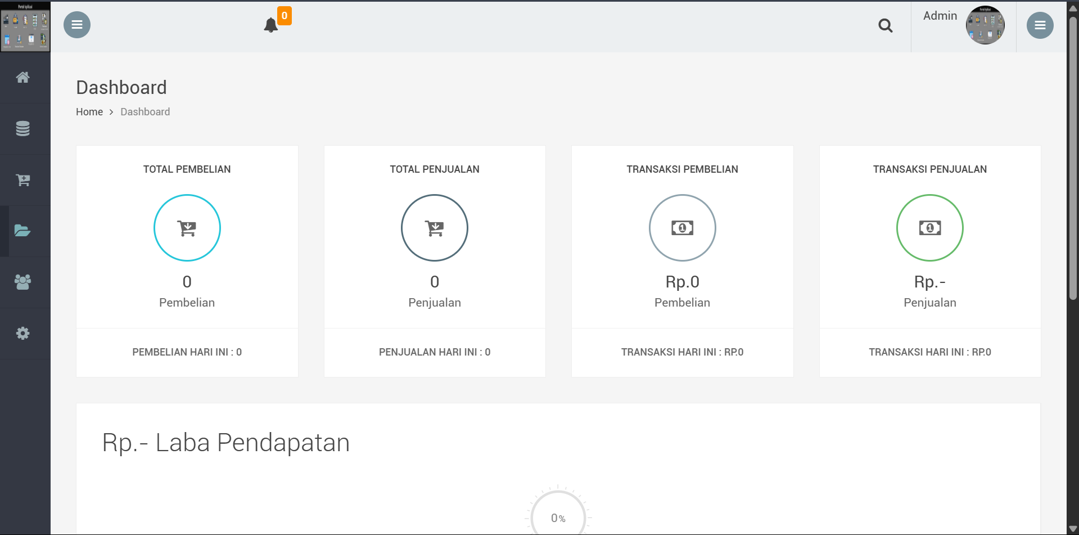1079x535 pixels.
Task: Click the Transaksi Pembelian money circle
Action: pos(682,228)
